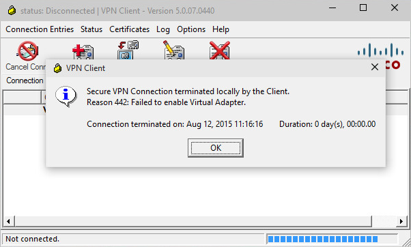Click the padlock icon in main title bar
Screen dimensions: 411x247
point(12,10)
